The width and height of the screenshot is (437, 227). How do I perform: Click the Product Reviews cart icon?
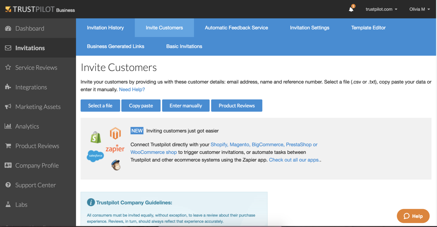pos(8,146)
